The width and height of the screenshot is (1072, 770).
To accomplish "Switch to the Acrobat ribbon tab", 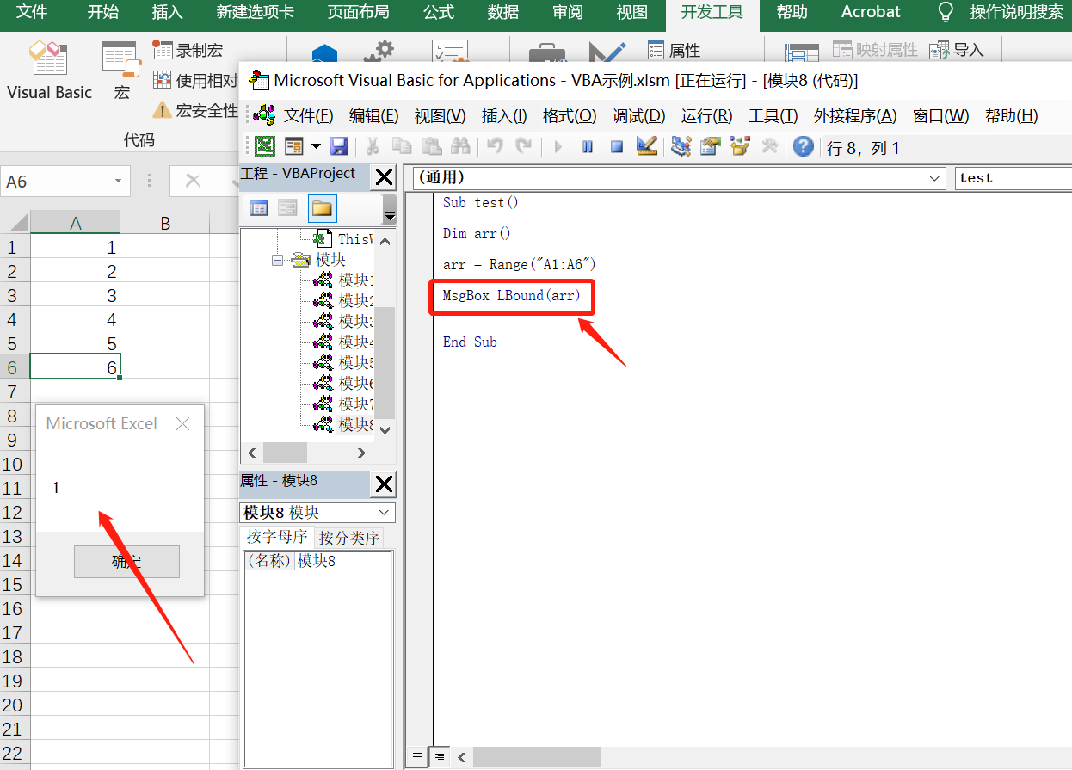I will (x=871, y=12).
